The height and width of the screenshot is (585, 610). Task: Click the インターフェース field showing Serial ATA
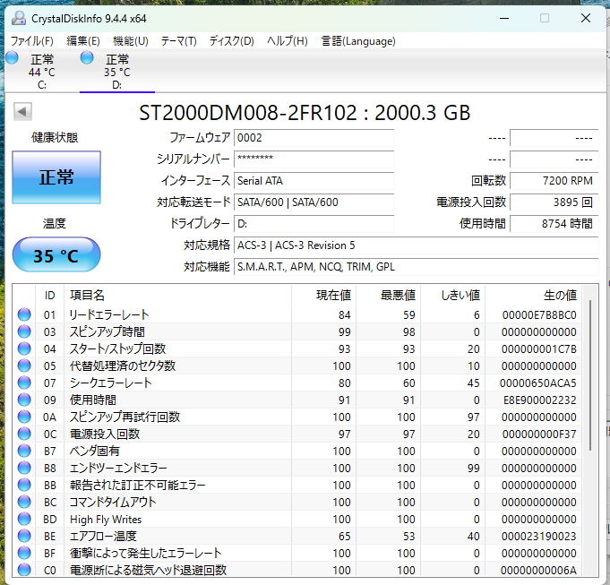tap(314, 181)
